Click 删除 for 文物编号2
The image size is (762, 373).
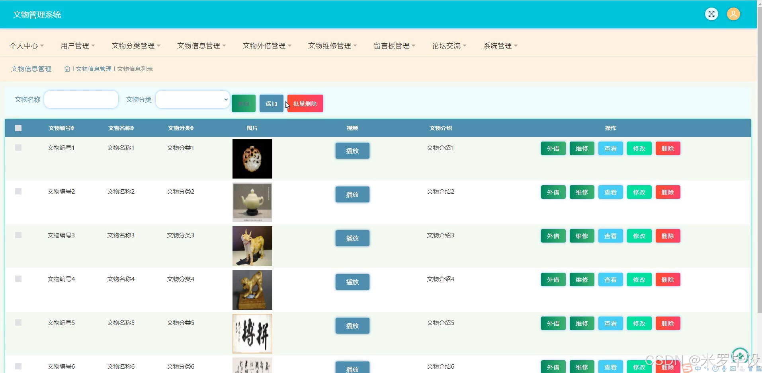point(668,192)
